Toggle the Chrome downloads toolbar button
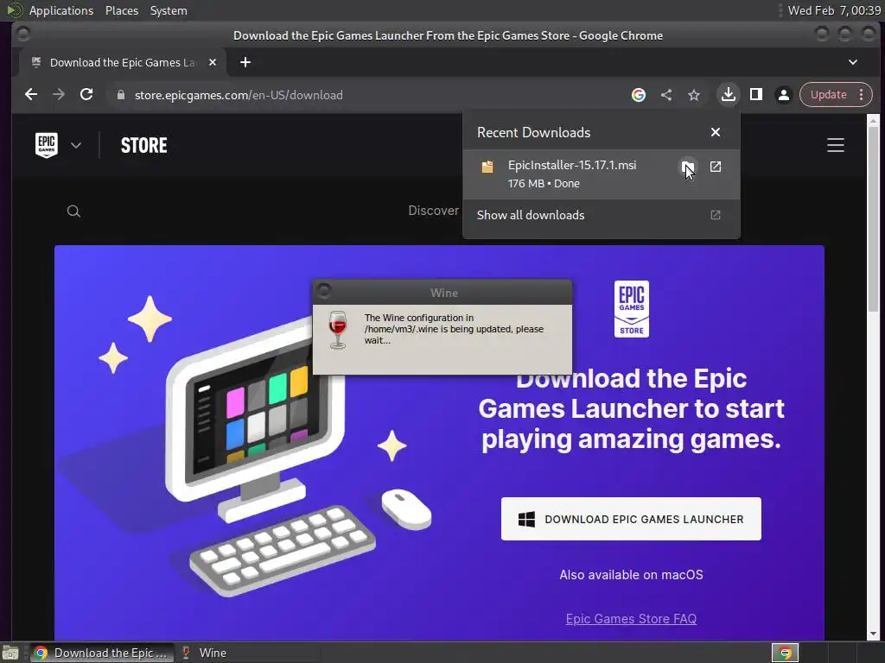This screenshot has height=663, width=885. click(728, 95)
